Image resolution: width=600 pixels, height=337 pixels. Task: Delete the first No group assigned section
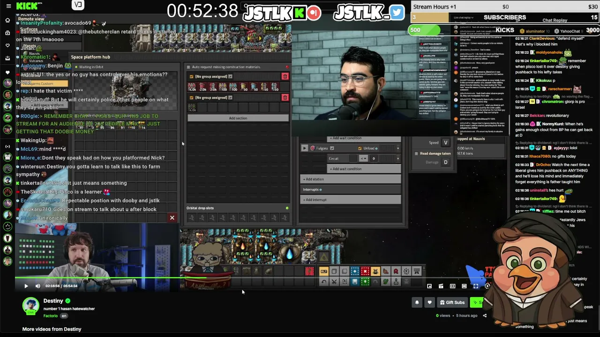tap(285, 76)
